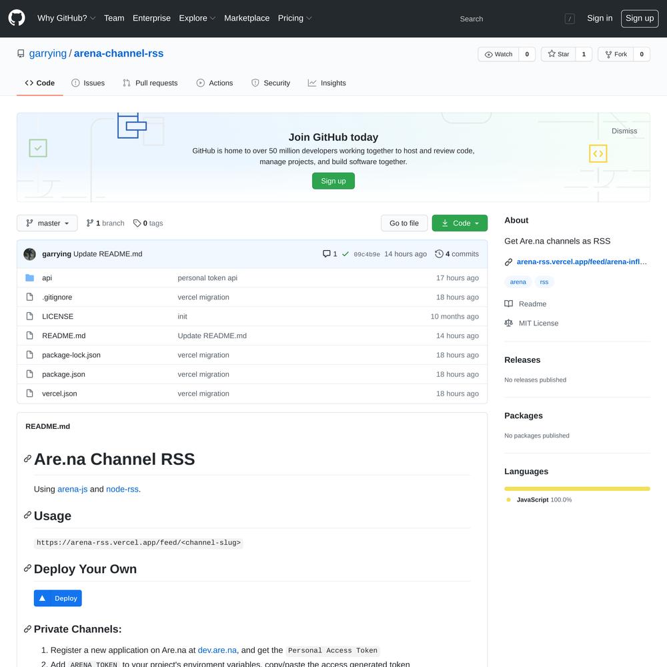Click the anchor link icon beside Usage
The image size is (667, 667).
point(27,515)
